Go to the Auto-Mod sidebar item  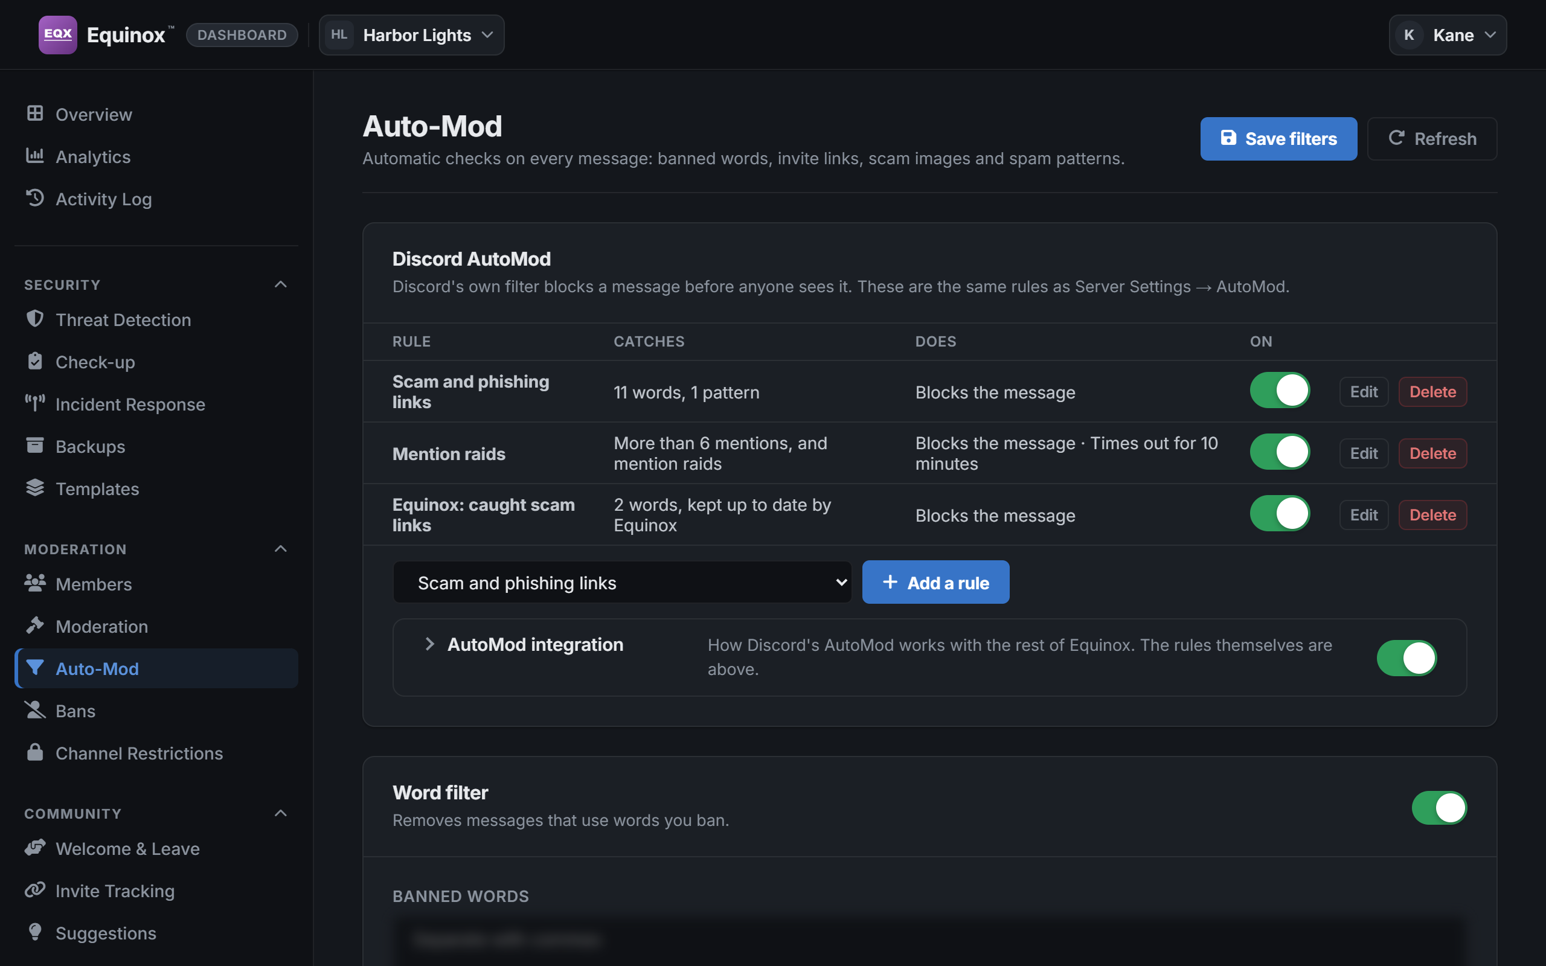point(156,668)
